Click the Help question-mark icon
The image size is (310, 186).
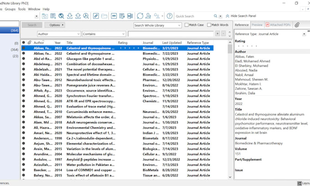tap(170, 16)
